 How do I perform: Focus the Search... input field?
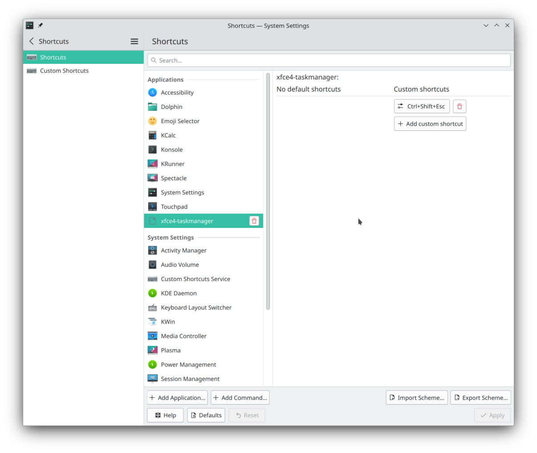329,60
